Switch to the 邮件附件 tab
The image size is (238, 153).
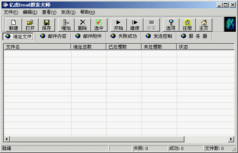coord(88,36)
